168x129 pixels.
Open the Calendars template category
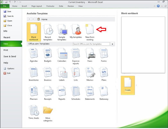point(62,55)
